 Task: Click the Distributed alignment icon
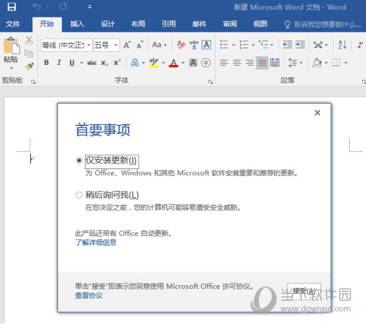click(275, 62)
